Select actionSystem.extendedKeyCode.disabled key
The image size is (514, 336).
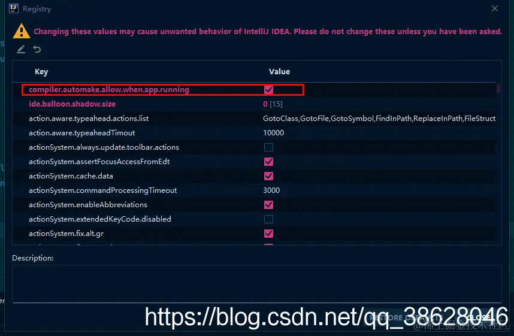click(100, 219)
